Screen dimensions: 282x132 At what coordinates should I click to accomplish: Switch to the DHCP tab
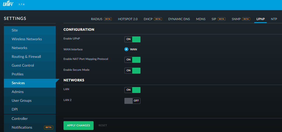tap(148, 19)
